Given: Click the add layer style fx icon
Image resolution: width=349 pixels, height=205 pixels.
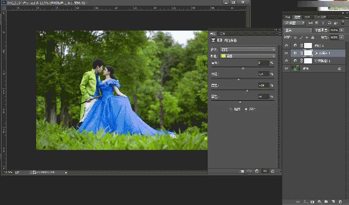Looking at the screenshot, I should click(x=305, y=202).
